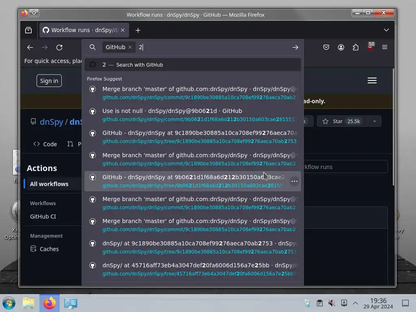Click the address bar text field

click(x=212, y=47)
